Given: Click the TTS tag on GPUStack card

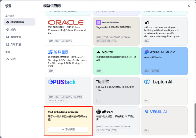Looking at the screenshot, I should (66, 101).
